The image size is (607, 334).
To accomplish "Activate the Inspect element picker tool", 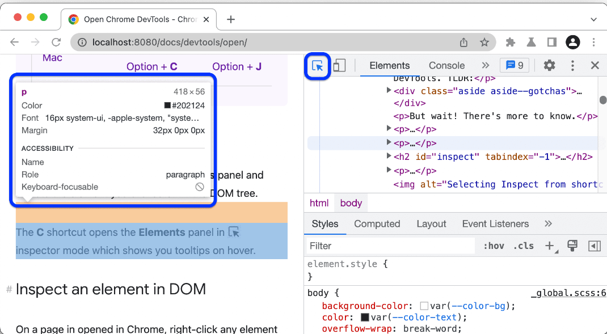I will click(x=318, y=66).
